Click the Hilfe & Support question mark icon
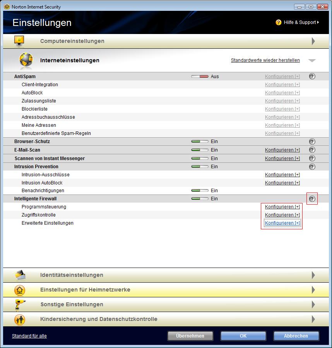Image resolution: width=332 pixels, height=348 pixels. 278,22
